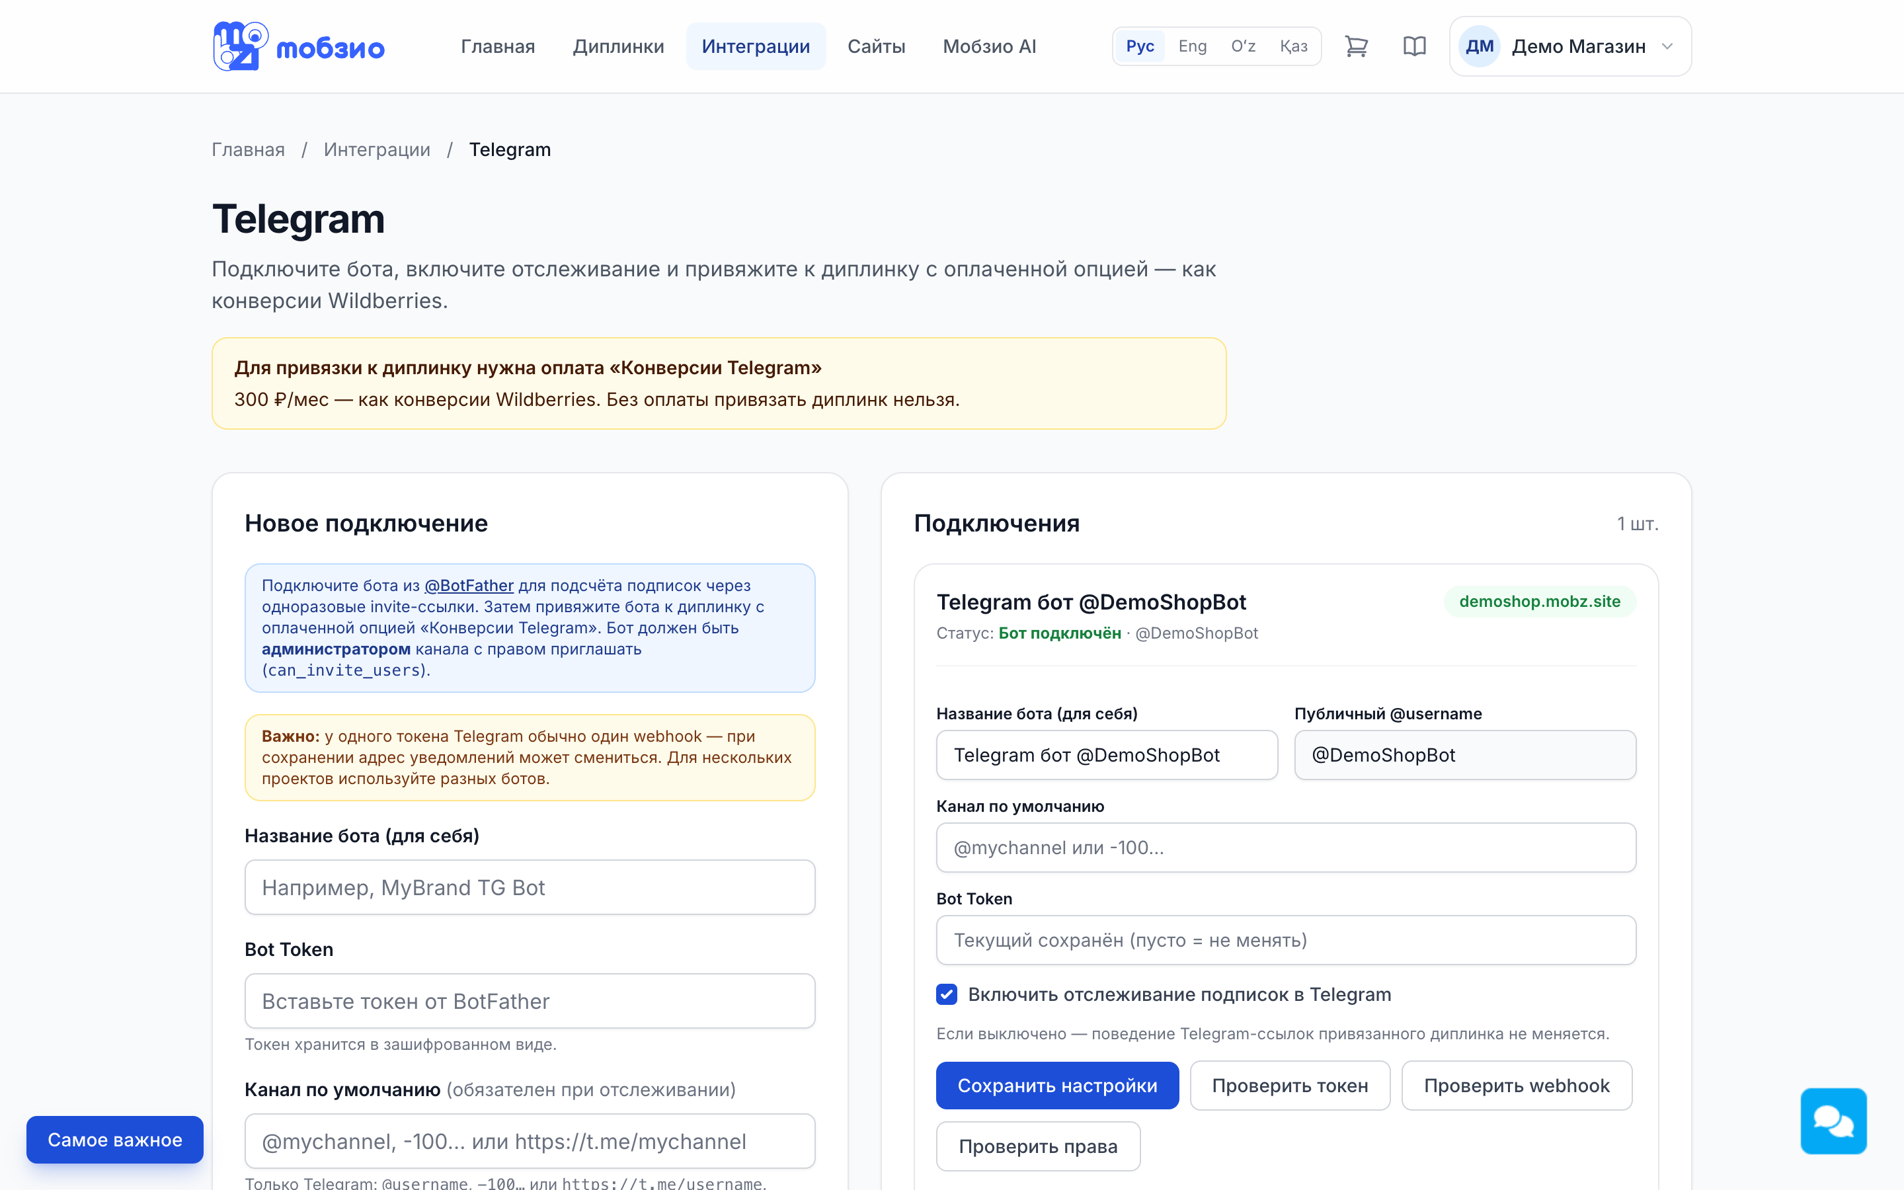The height and width of the screenshot is (1190, 1904).
Task: Click the Новое подключение heading
Action: 366,524
